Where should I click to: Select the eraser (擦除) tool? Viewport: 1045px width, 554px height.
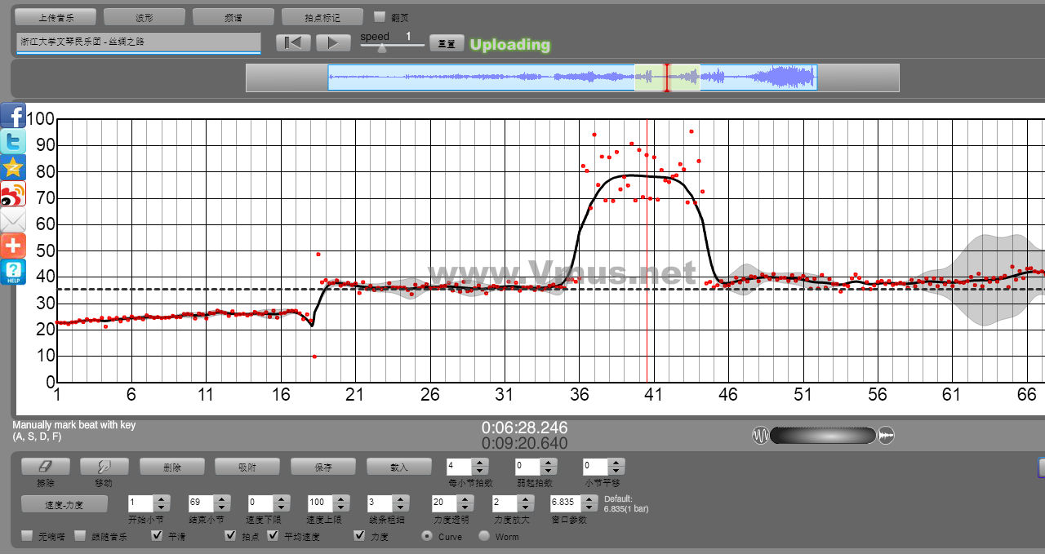45,467
